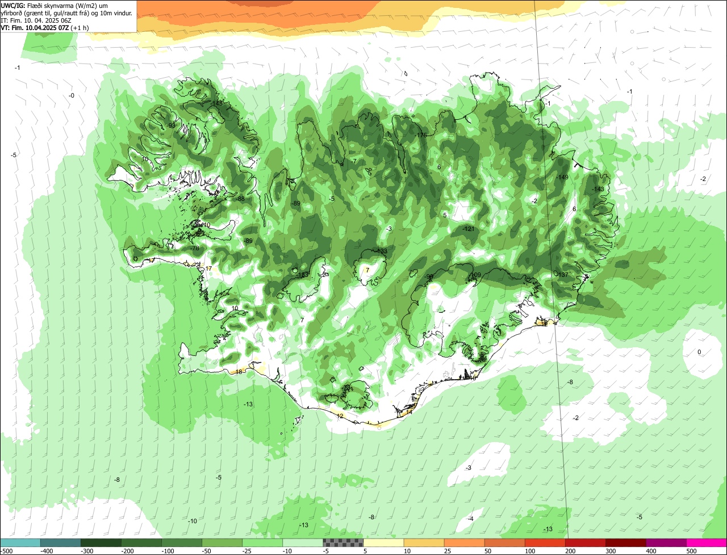
Task: Click the '14' value on the south coast
Action: point(409,412)
